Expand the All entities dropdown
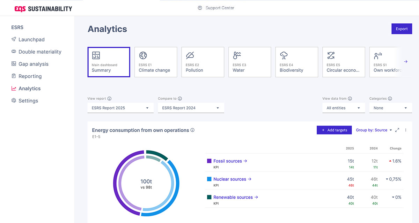This screenshot has width=419, height=223. tap(343, 108)
